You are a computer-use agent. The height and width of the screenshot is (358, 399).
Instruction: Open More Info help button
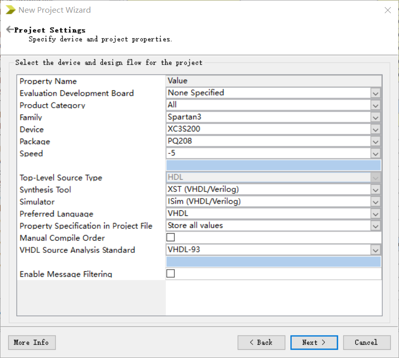(x=32, y=343)
